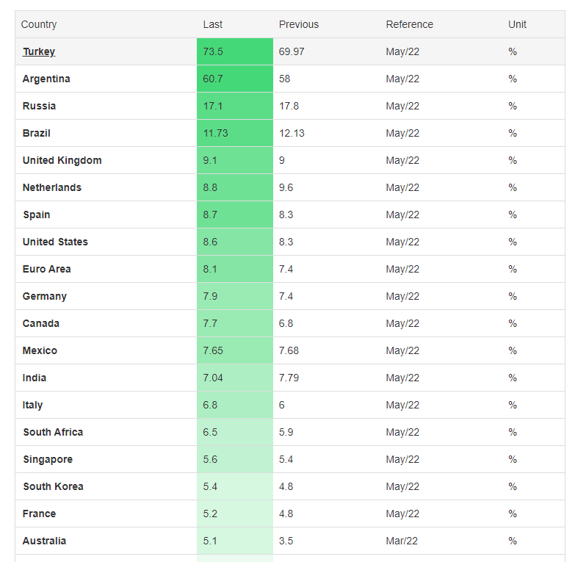Click the Russia country name
The width and height of the screenshot is (575, 562).
(39, 106)
